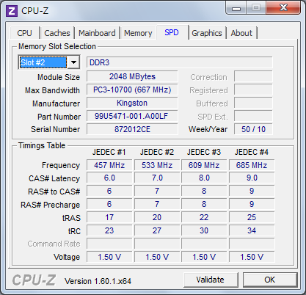Click the empty Registered field
Screen dimensions: 306x295
[253, 90]
